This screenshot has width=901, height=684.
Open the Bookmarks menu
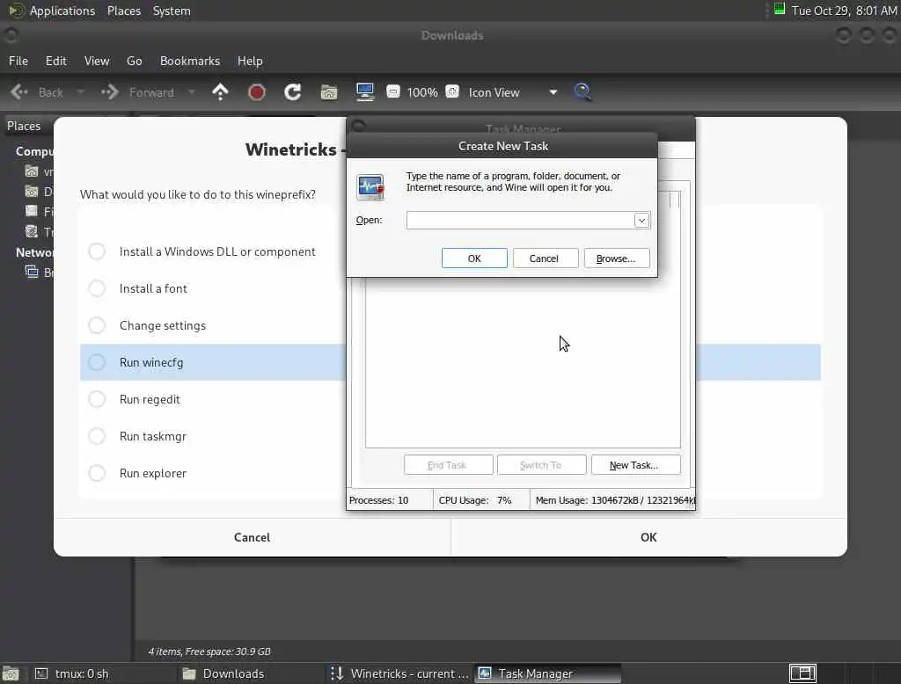pyautogui.click(x=190, y=61)
